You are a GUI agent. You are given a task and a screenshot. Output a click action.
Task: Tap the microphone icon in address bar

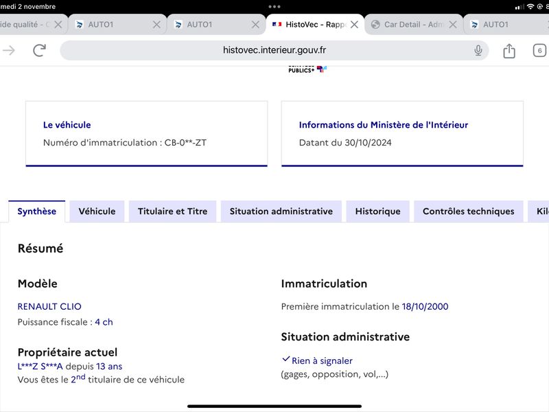pos(478,50)
